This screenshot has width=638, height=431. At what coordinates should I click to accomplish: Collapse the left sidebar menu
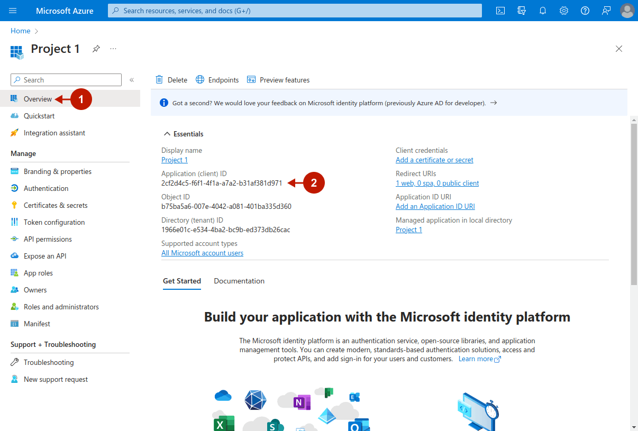coord(132,80)
